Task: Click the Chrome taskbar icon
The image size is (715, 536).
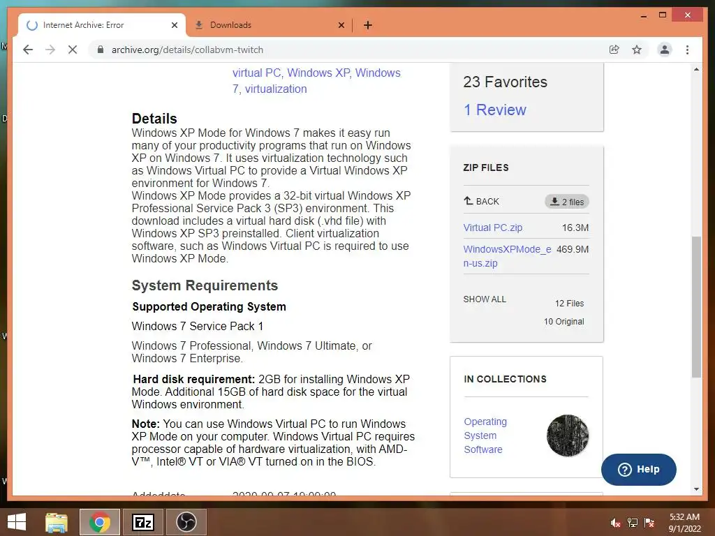Action: coord(99,522)
